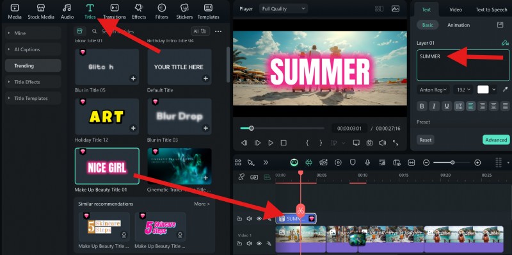Screen dimensions: 512x255
Task: Select the Trending category
Action: (x=33, y=66)
